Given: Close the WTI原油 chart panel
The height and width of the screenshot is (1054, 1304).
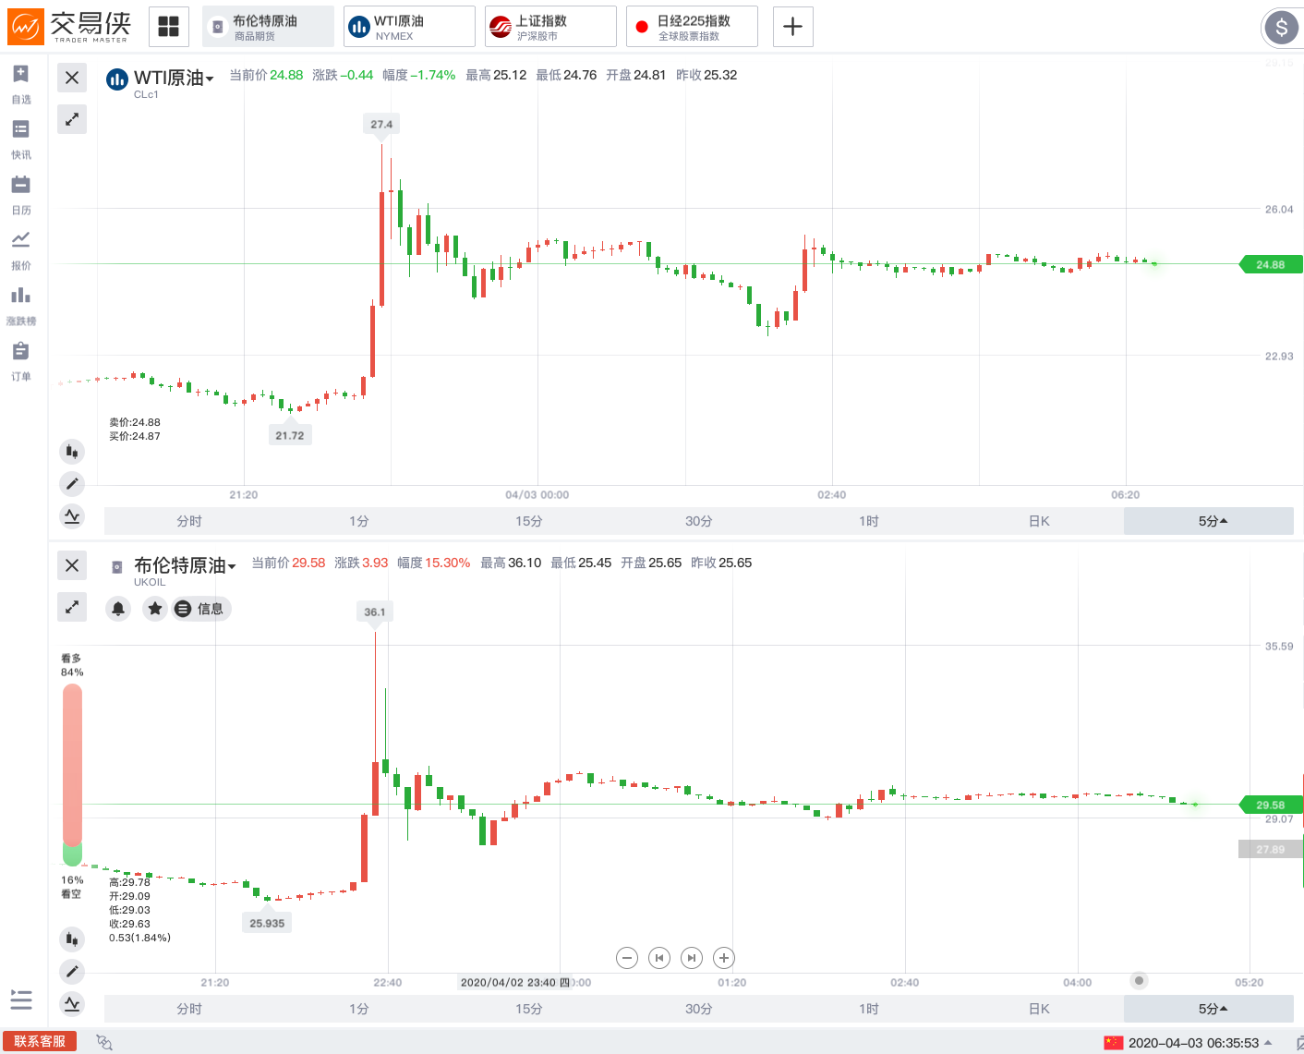Looking at the screenshot, I should click(x=72, y=78).
